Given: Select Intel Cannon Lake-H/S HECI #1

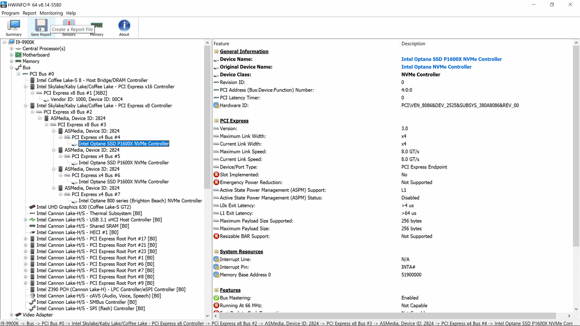Looking at the screenshot, I should [77, 232].
